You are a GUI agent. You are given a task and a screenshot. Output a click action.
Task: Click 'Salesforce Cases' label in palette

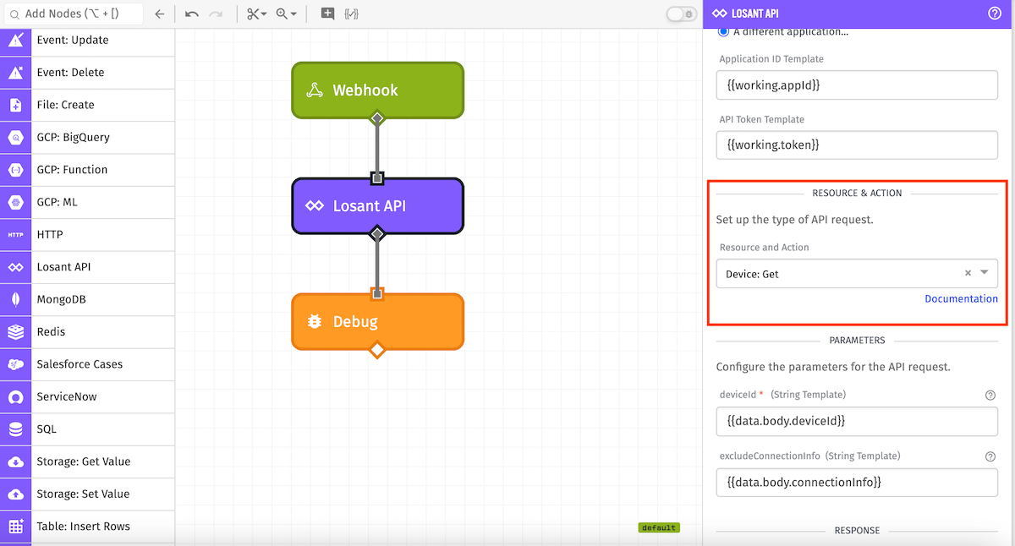pos(80,364)
